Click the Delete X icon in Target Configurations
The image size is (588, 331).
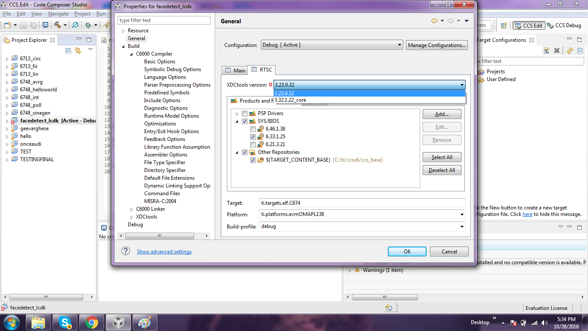tap(557, 50)
